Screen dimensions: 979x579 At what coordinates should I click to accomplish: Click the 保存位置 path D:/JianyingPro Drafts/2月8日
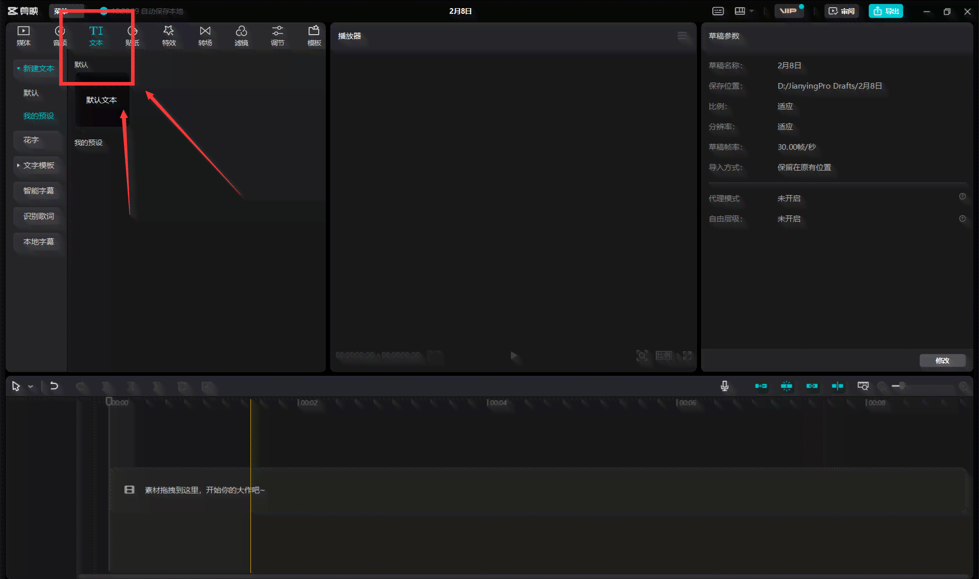830,86
